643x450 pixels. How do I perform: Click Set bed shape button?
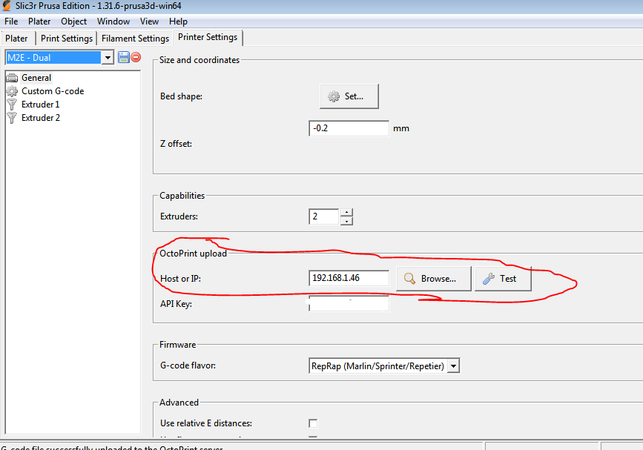[349, 96]
